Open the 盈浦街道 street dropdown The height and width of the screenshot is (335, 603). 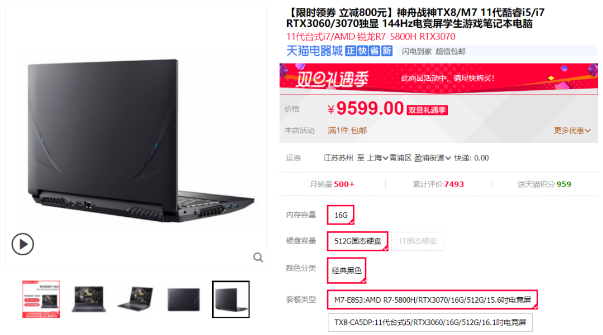tap(433, 158)
